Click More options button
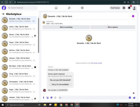The width and height of the screenshot is (140, 107). 113,27
